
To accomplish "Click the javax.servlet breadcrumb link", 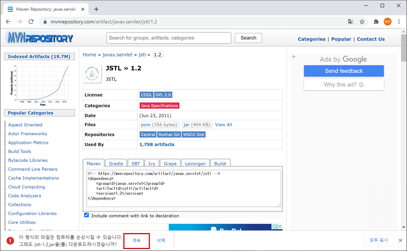I will (x=117, y=55).
